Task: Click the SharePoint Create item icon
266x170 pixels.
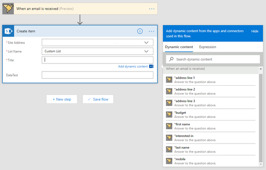Action: coord(8,31)
